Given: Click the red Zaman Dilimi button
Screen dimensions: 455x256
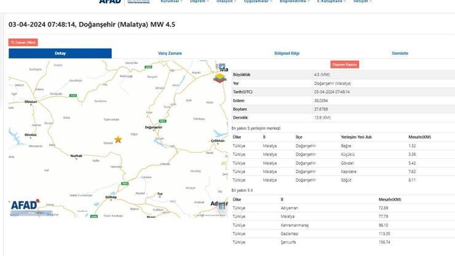Looking at the screenshot, I should pyautogui.click(x=23, y=42).
